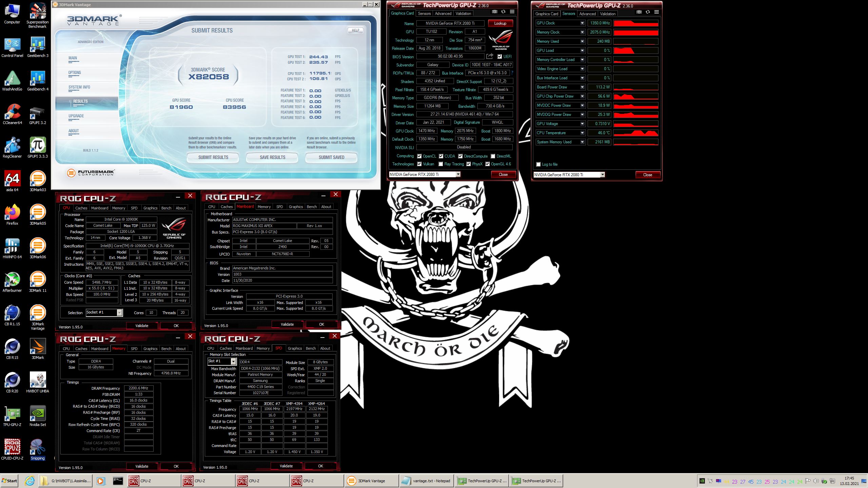
Task: Launch CB R20 desktop icon
Action: click(12, 383)
